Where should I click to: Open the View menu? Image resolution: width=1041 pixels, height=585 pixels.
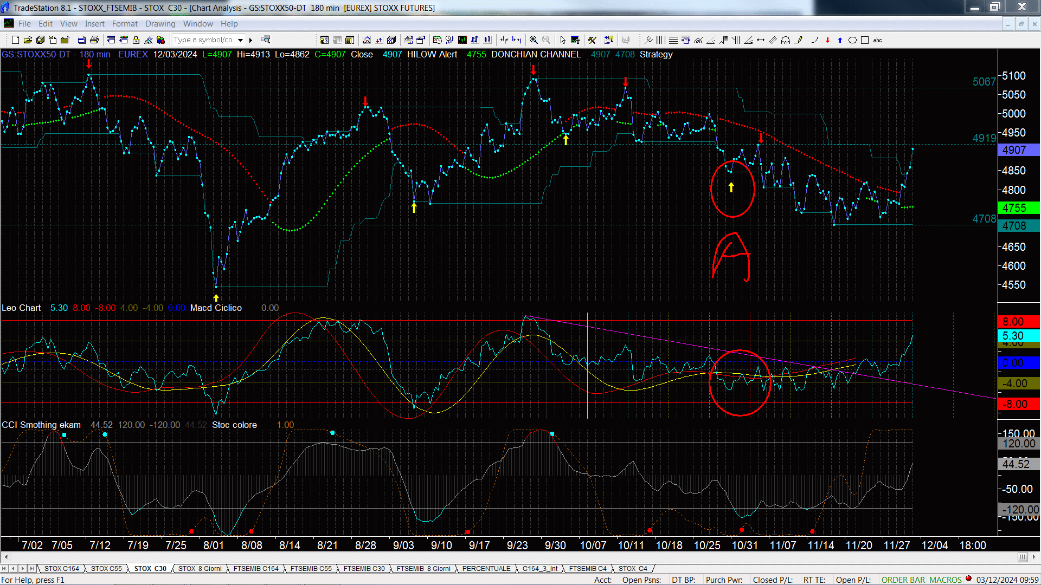click(x=68, y=24)
